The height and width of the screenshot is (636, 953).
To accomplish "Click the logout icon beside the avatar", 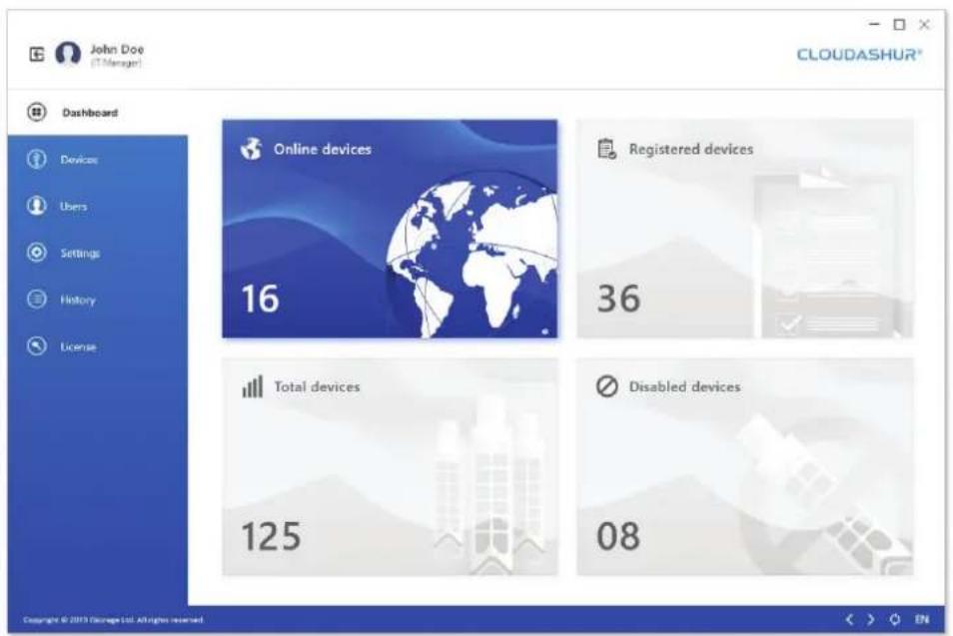I will pos(37,55).
